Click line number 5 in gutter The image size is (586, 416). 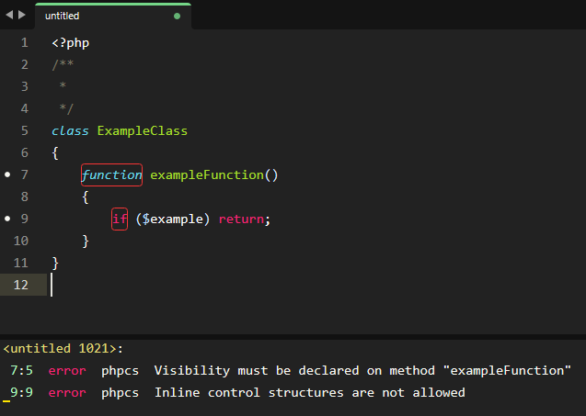[25, 130]
